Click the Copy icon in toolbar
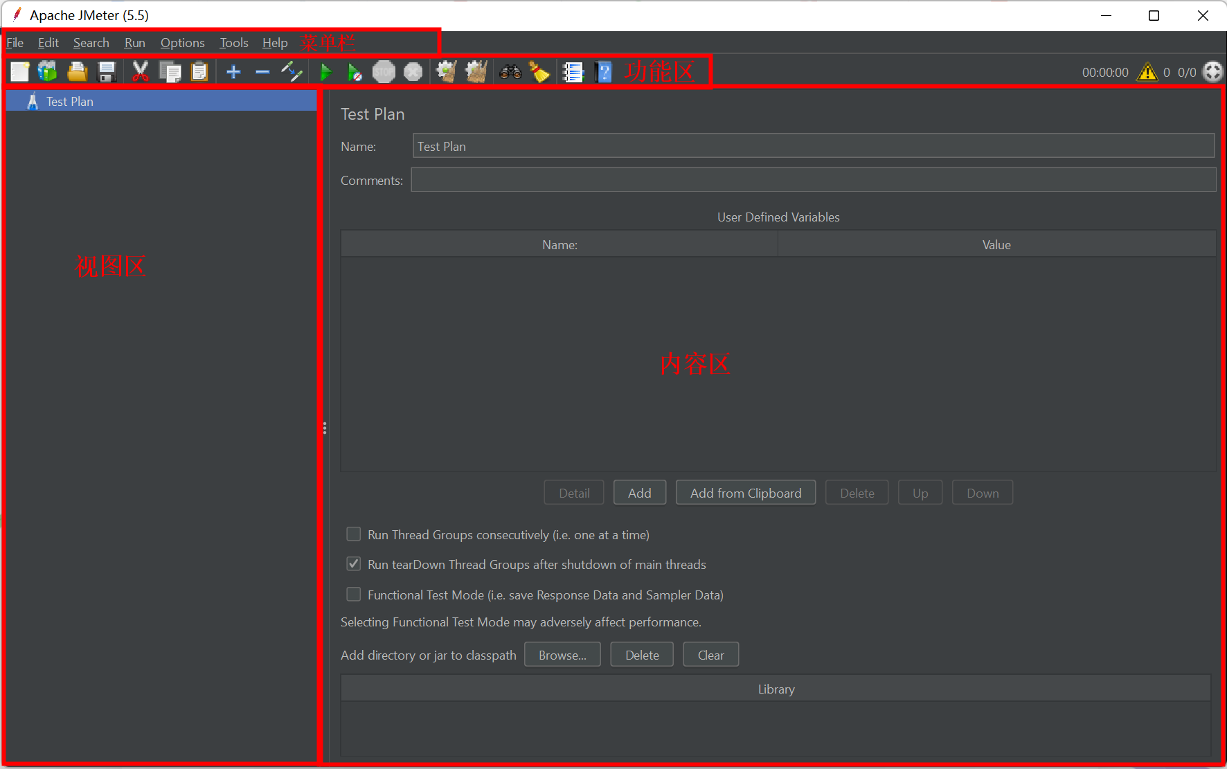Viewport: 1227px width, 769px height. (170, 71)
